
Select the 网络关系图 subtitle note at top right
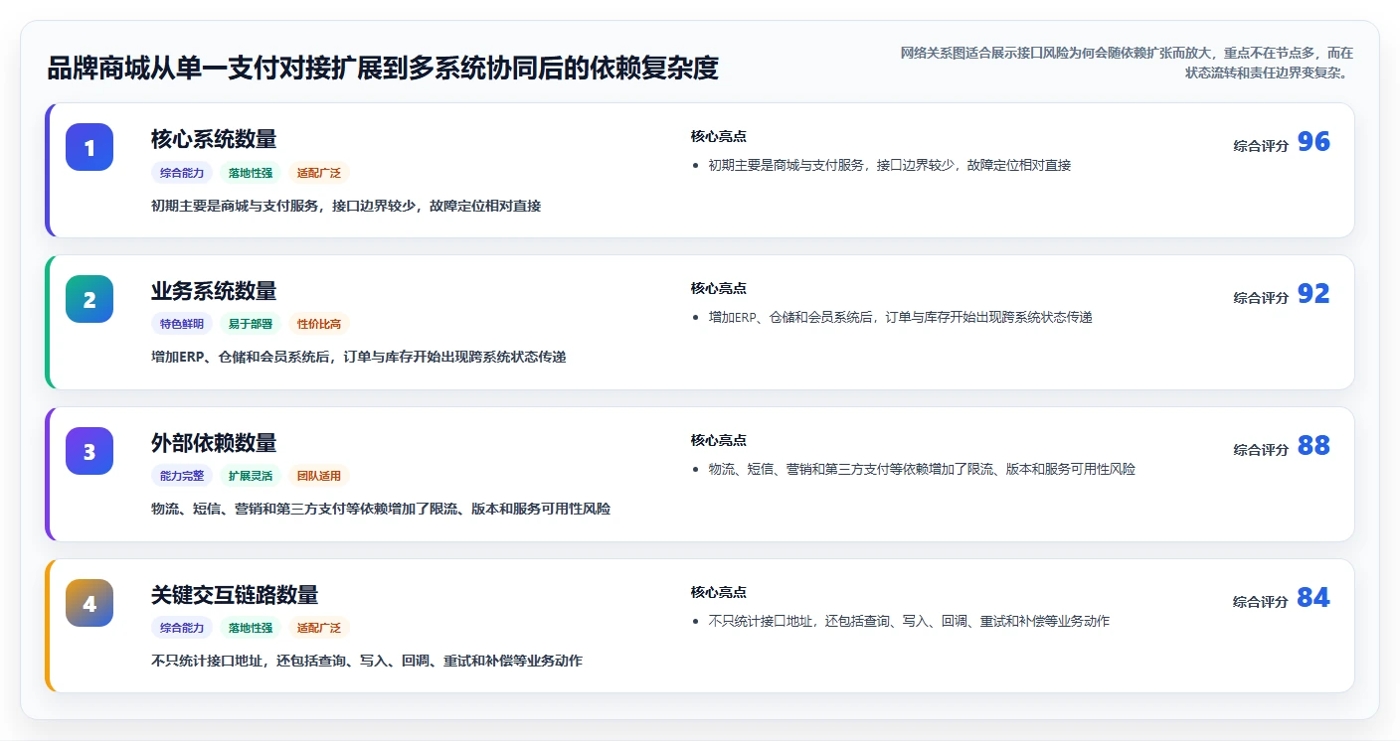(x=1126, y=63)
